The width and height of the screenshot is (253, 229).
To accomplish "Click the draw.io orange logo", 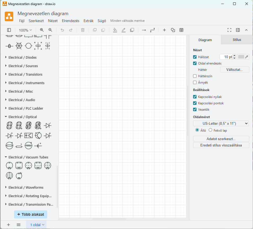I will coord(9,16).
